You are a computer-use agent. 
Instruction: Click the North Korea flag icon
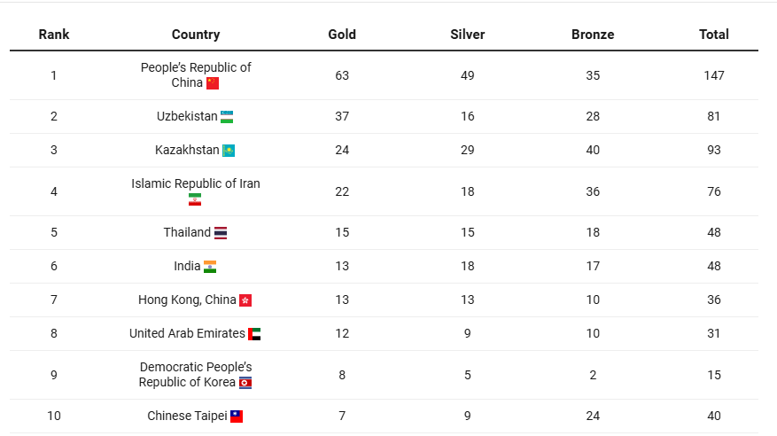coord(245,383)
